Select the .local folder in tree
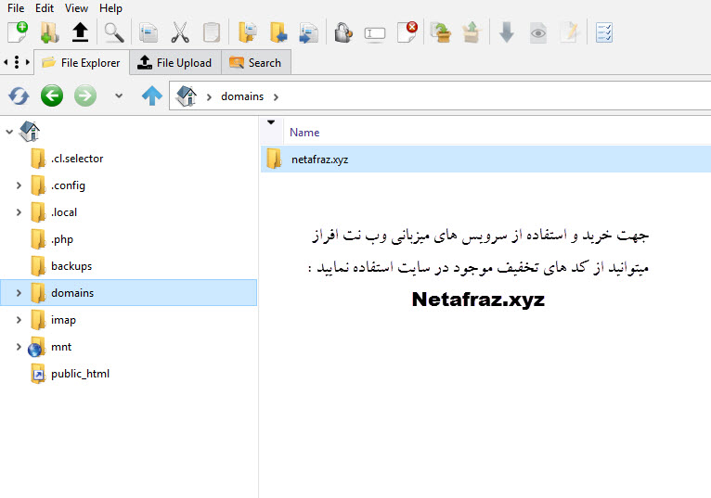711x498 pixels. coord(64,212)
